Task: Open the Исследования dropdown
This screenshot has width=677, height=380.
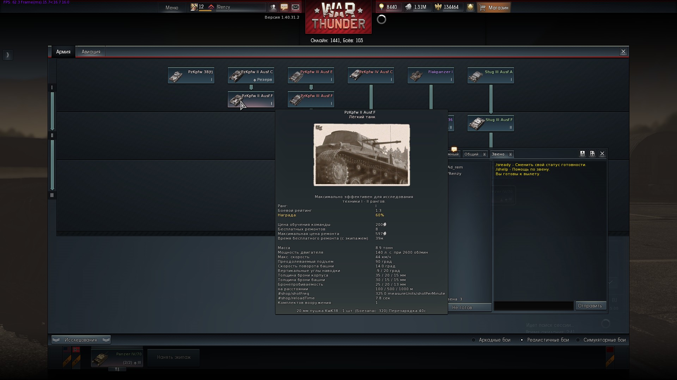Action: click(x=81, y=340)
